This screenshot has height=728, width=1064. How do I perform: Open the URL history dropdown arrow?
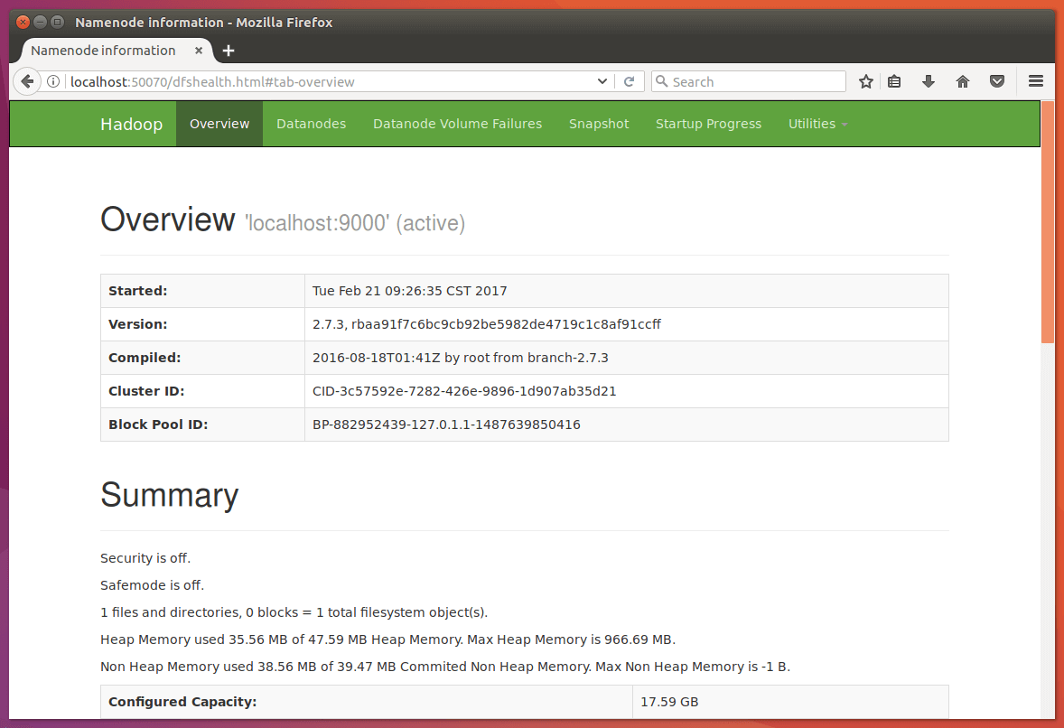tap(603, 81)
